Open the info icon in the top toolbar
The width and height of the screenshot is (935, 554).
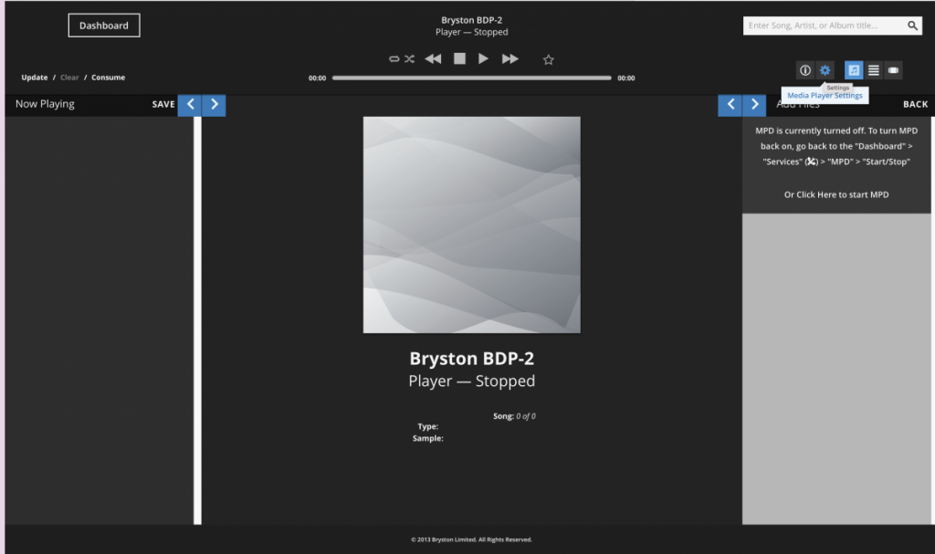(805, 70)
